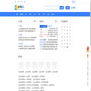This screenshot has width=91, height=91.
Task: Click the blue button attached to search box
Action: (62, 8)
